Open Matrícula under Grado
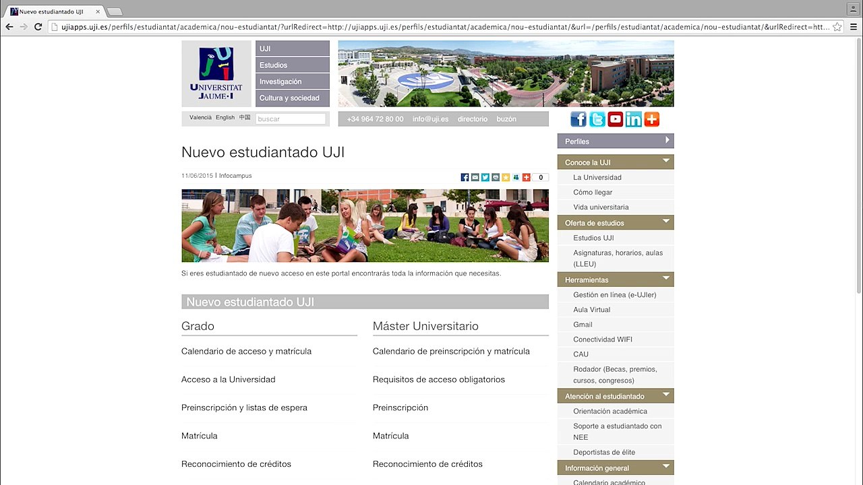Viewport: 863px width, 485px height. coord(200,436)
